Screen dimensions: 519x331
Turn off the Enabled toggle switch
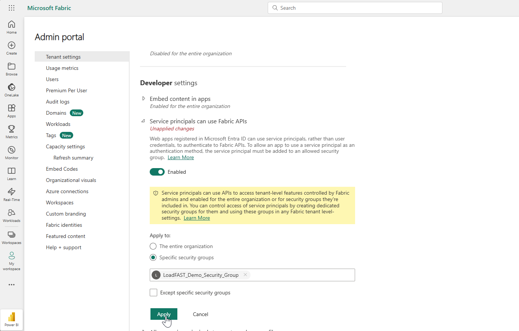(157, 172)
